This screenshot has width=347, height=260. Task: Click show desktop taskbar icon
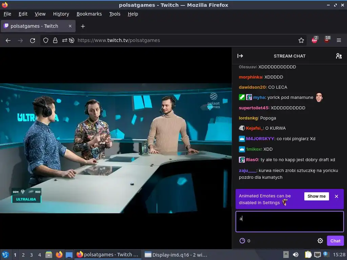point(69,255)
